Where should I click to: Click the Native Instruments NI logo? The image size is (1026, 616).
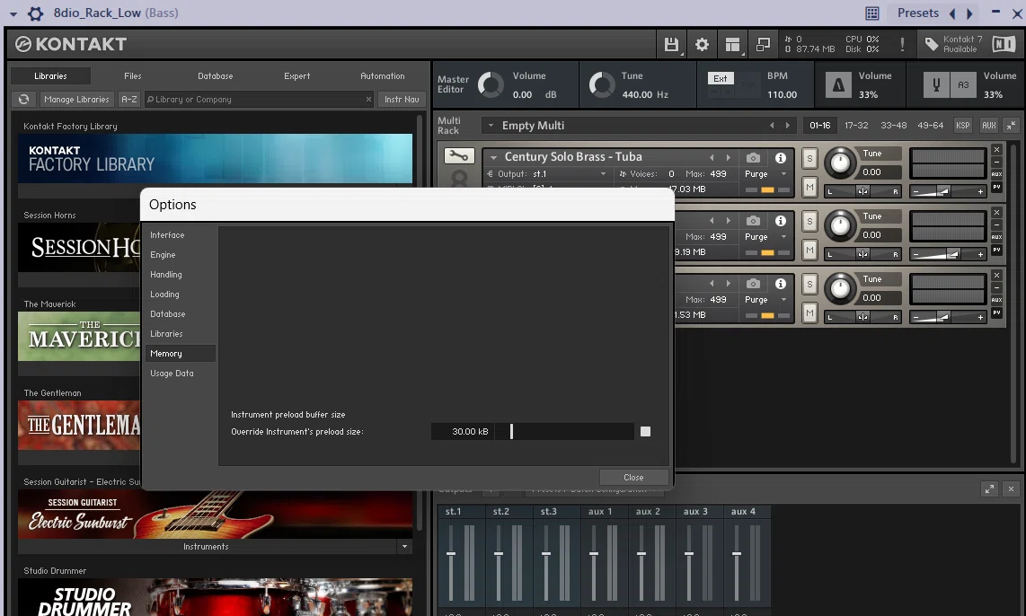[1004, 44]
